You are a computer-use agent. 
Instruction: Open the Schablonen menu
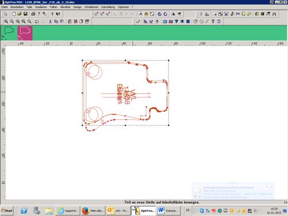click(x=92, y=7)
